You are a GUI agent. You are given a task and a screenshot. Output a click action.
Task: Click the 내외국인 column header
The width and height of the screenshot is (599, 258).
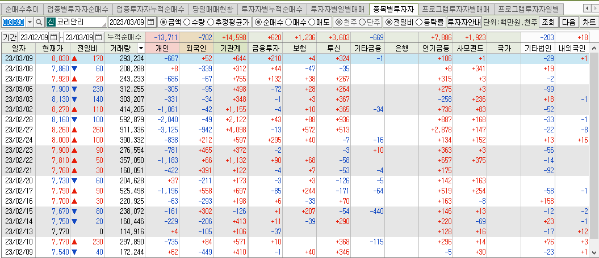tap(572, 49)
